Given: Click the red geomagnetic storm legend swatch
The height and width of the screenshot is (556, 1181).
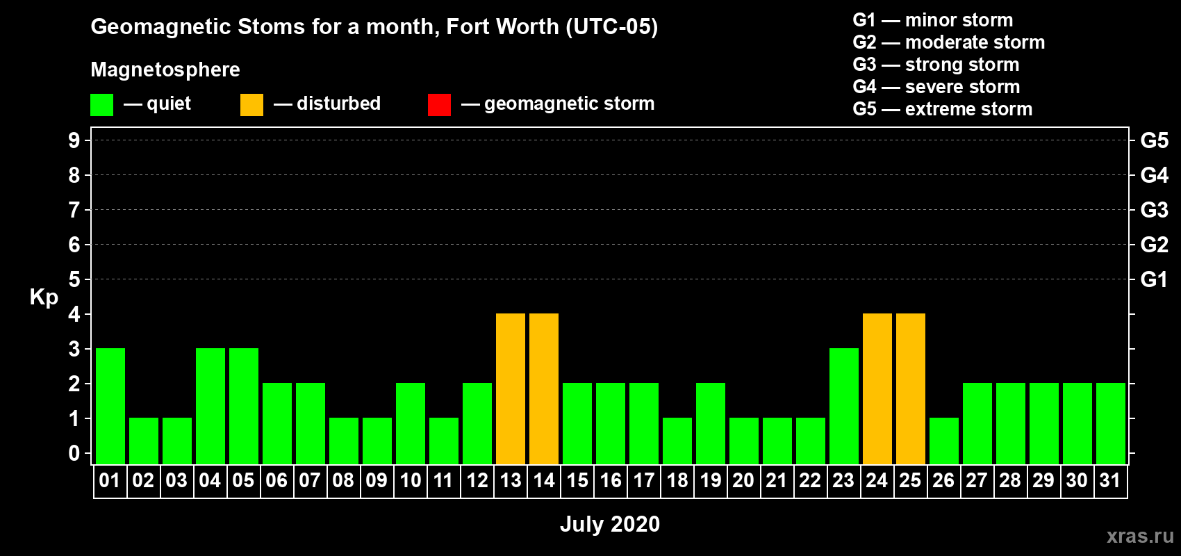Looking at the screenshot, I should [439, 105].
